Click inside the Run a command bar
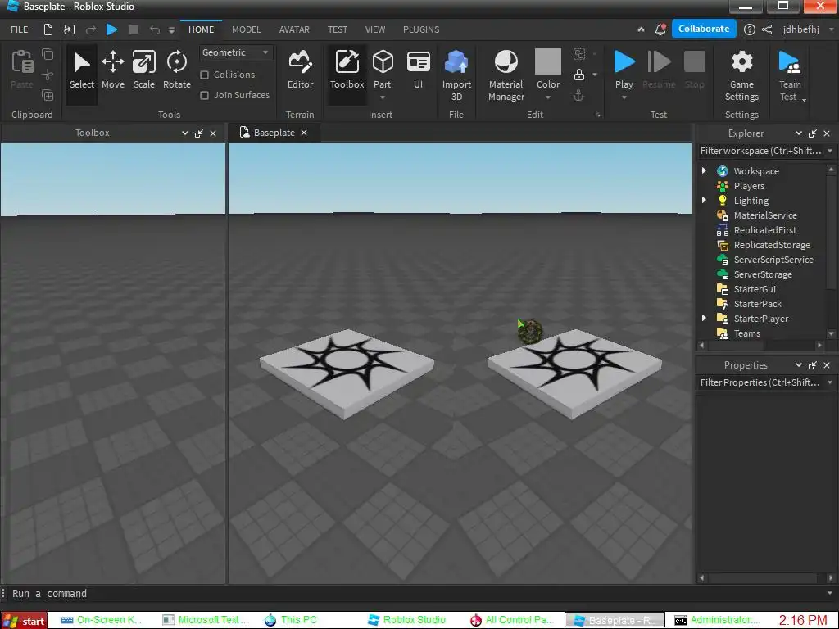The image size is (839, 629). (x=417, y=594)
